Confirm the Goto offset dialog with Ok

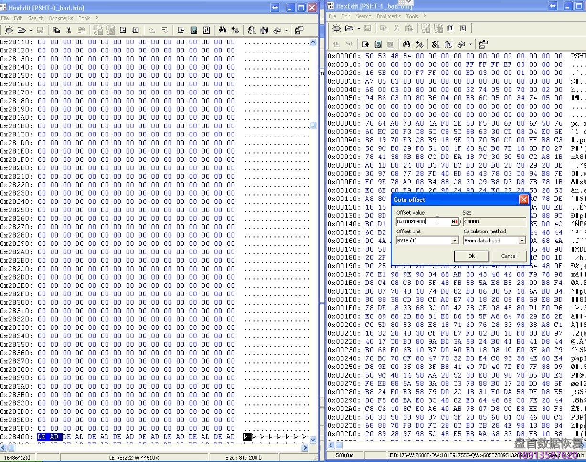[x=471, y=256]
